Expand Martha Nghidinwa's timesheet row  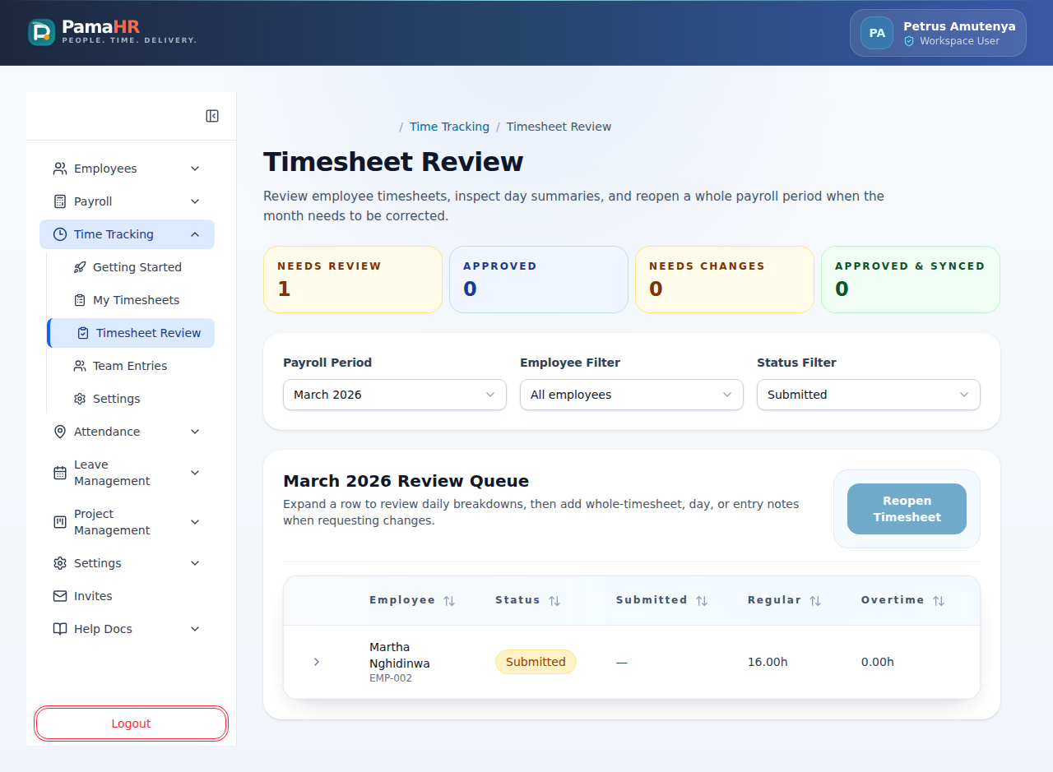317,662
